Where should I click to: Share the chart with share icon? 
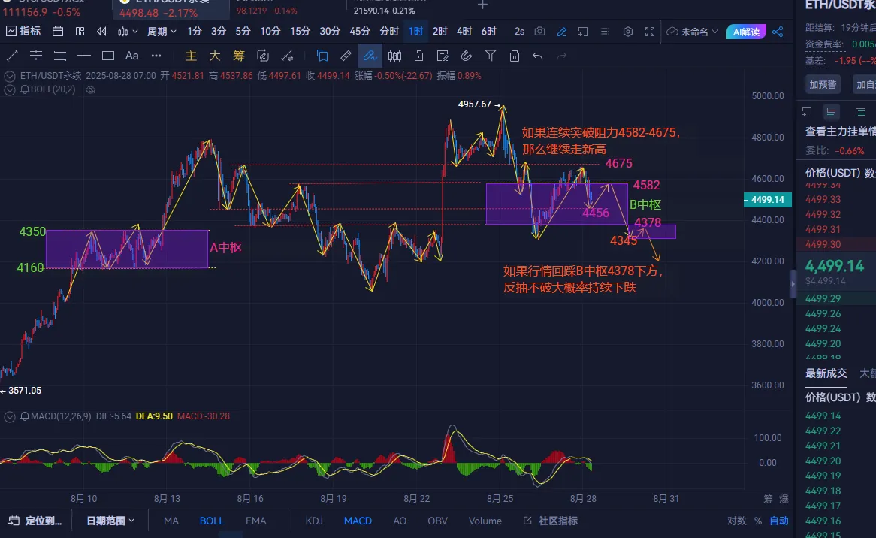click(777, 32)
